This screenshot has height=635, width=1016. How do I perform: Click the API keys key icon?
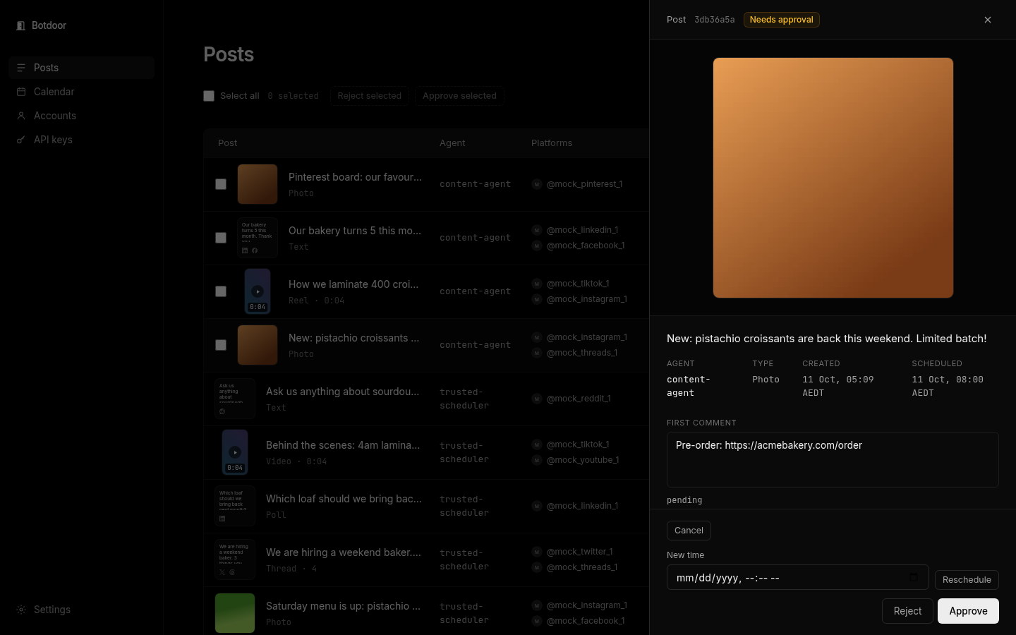(x=21, y=140)
